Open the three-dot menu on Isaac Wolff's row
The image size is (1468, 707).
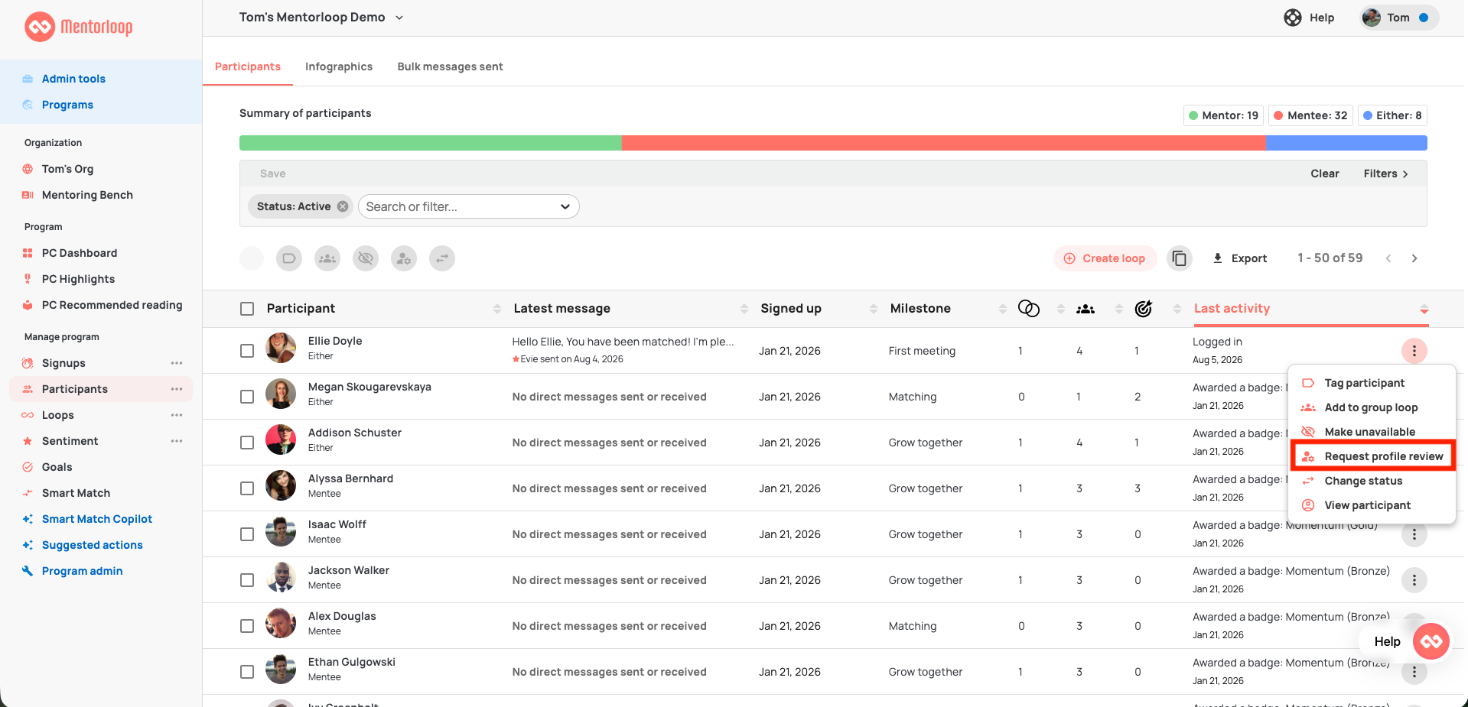1414,534
